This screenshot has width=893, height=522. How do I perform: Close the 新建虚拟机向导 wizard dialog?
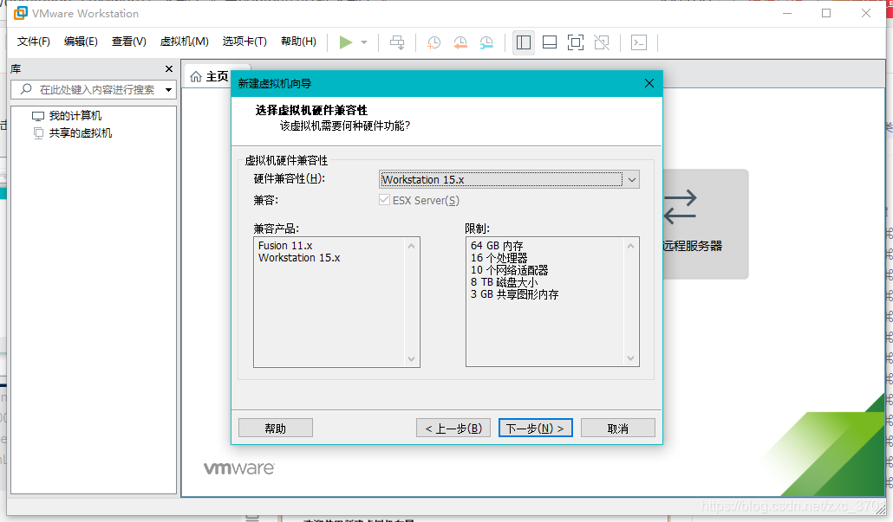(x=649, y=84)
